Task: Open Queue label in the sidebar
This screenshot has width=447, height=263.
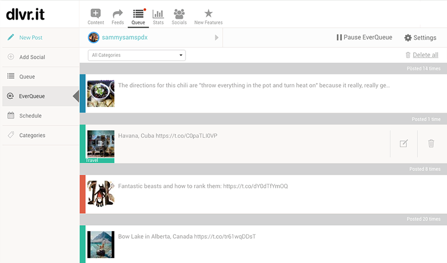Action: tap(27, 77)
